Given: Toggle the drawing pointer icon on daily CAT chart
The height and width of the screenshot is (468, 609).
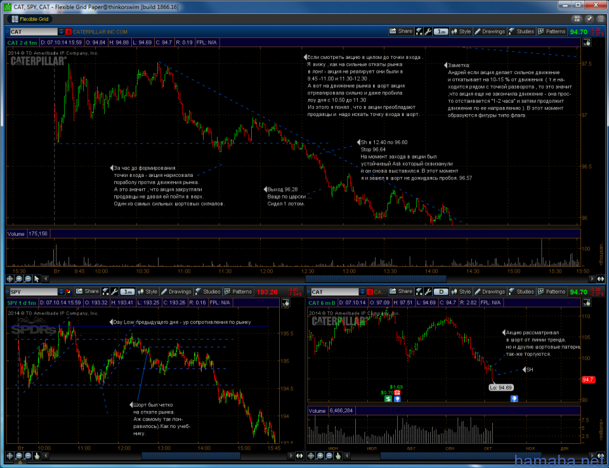Looking at the screenshot, I should pyautogui.click(x=586, y=302).
